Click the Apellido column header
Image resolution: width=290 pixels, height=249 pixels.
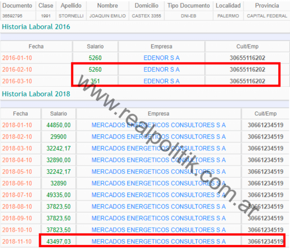[x=71, y=6]
